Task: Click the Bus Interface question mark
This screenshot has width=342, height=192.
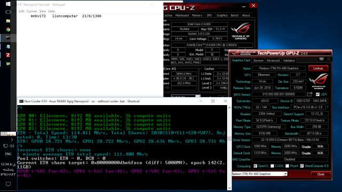Action: (328, 107)
